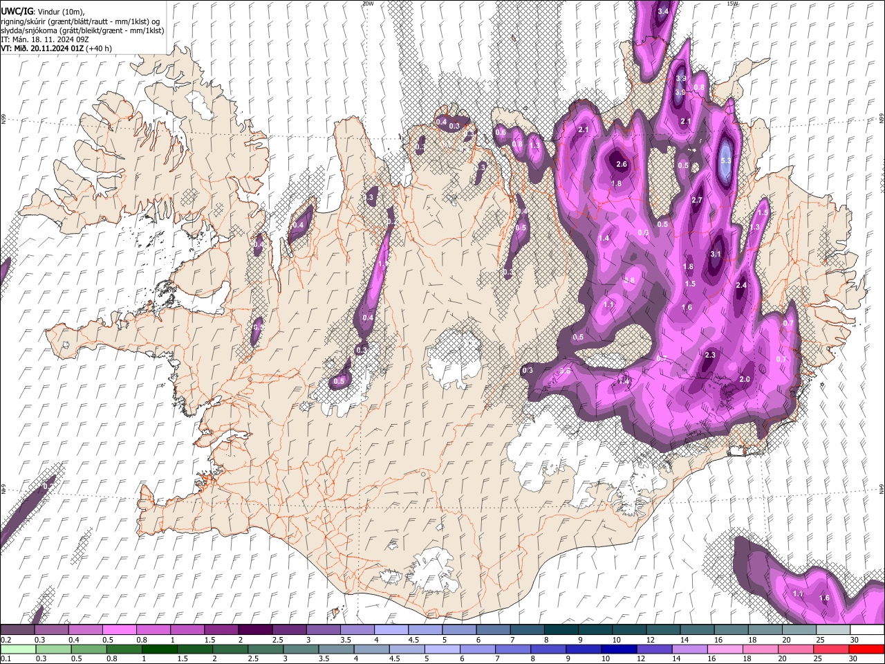Select the red swatch starting at 30 on lower scale
This screenshot has width=885, height=664.
[x=866, y=649]
